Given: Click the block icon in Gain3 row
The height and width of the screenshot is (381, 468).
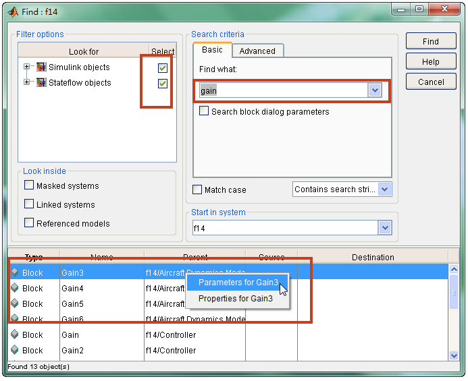Looking at the screenshot, I should [x=14, y=272].
